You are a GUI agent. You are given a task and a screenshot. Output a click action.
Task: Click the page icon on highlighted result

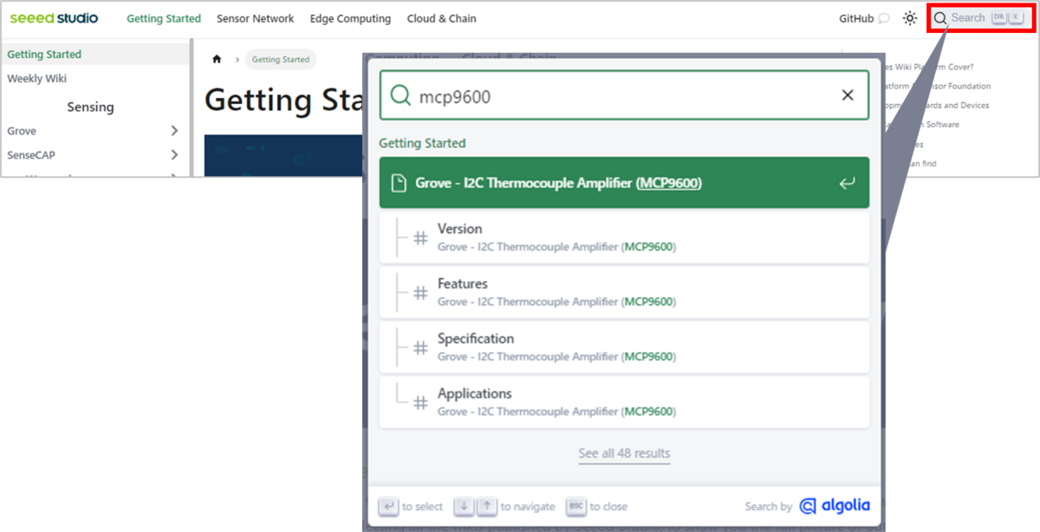(x=399, y=183)
